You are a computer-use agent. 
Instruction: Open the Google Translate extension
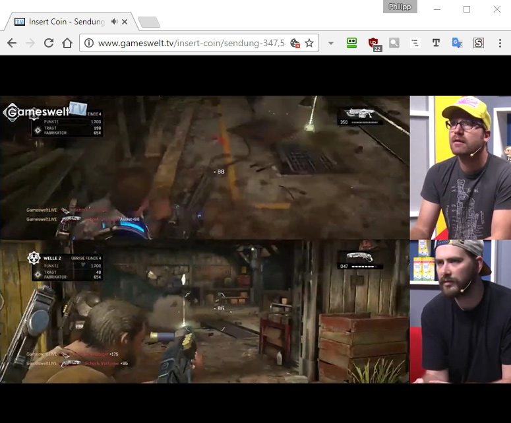coord(457,43)
